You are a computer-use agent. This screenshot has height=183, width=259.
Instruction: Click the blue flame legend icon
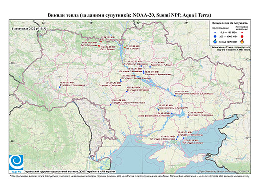pos(215,41)
